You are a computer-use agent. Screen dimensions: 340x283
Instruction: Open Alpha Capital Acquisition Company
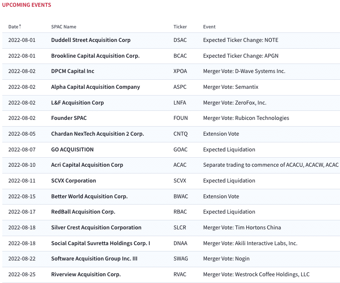point(96,87)
